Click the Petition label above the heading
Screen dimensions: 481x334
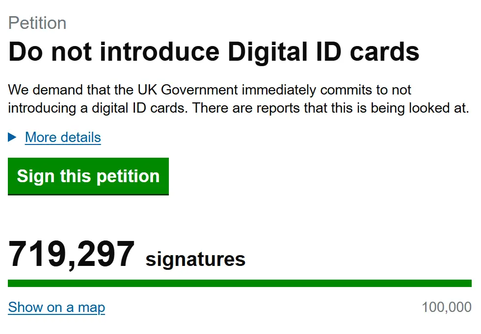[x=37, y=23]
